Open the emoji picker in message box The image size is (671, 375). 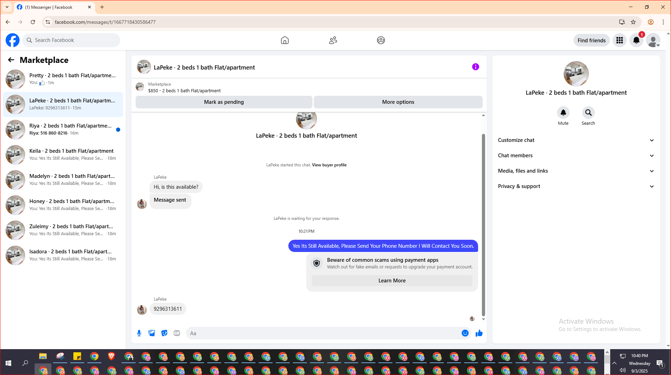click(x=465, y=333)
